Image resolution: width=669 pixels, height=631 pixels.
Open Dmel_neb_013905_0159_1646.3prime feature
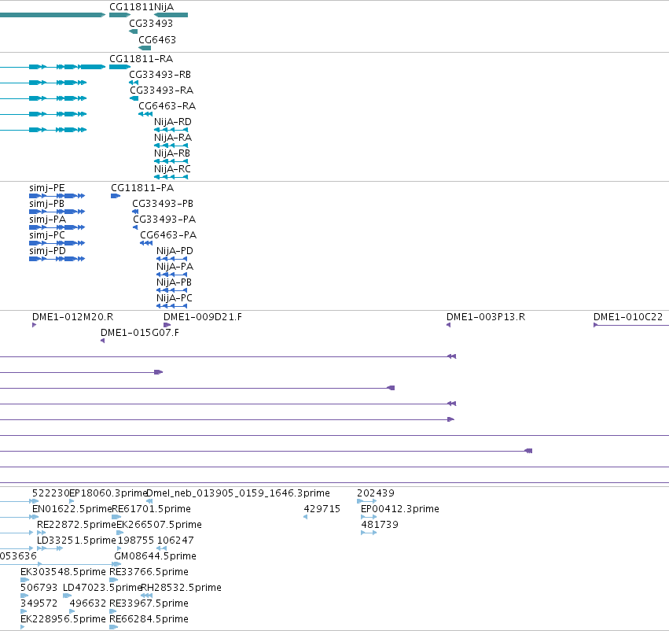[x=238, y=493]
